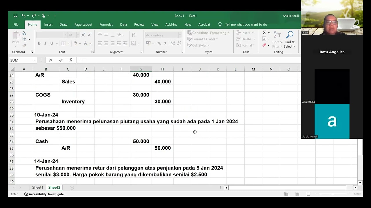Apply cell borders icon

point(63,43)
